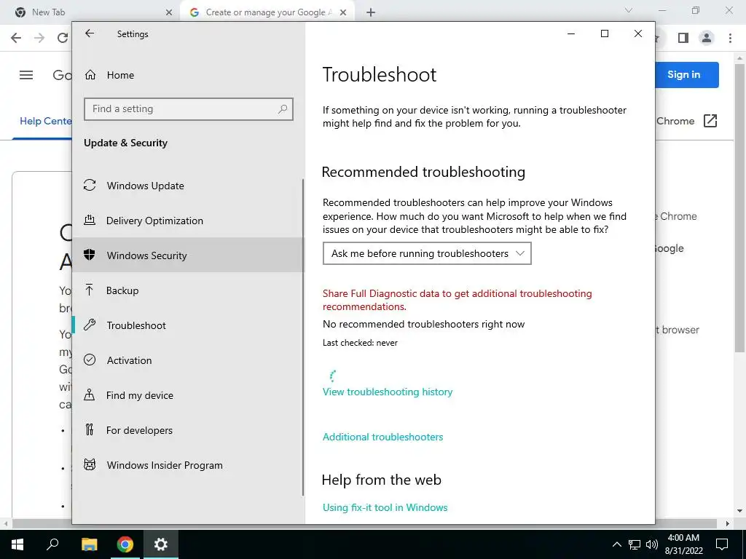Click the Settings sidebar scrollbar
The image size is (746, 559).
(x=303, y=338)
